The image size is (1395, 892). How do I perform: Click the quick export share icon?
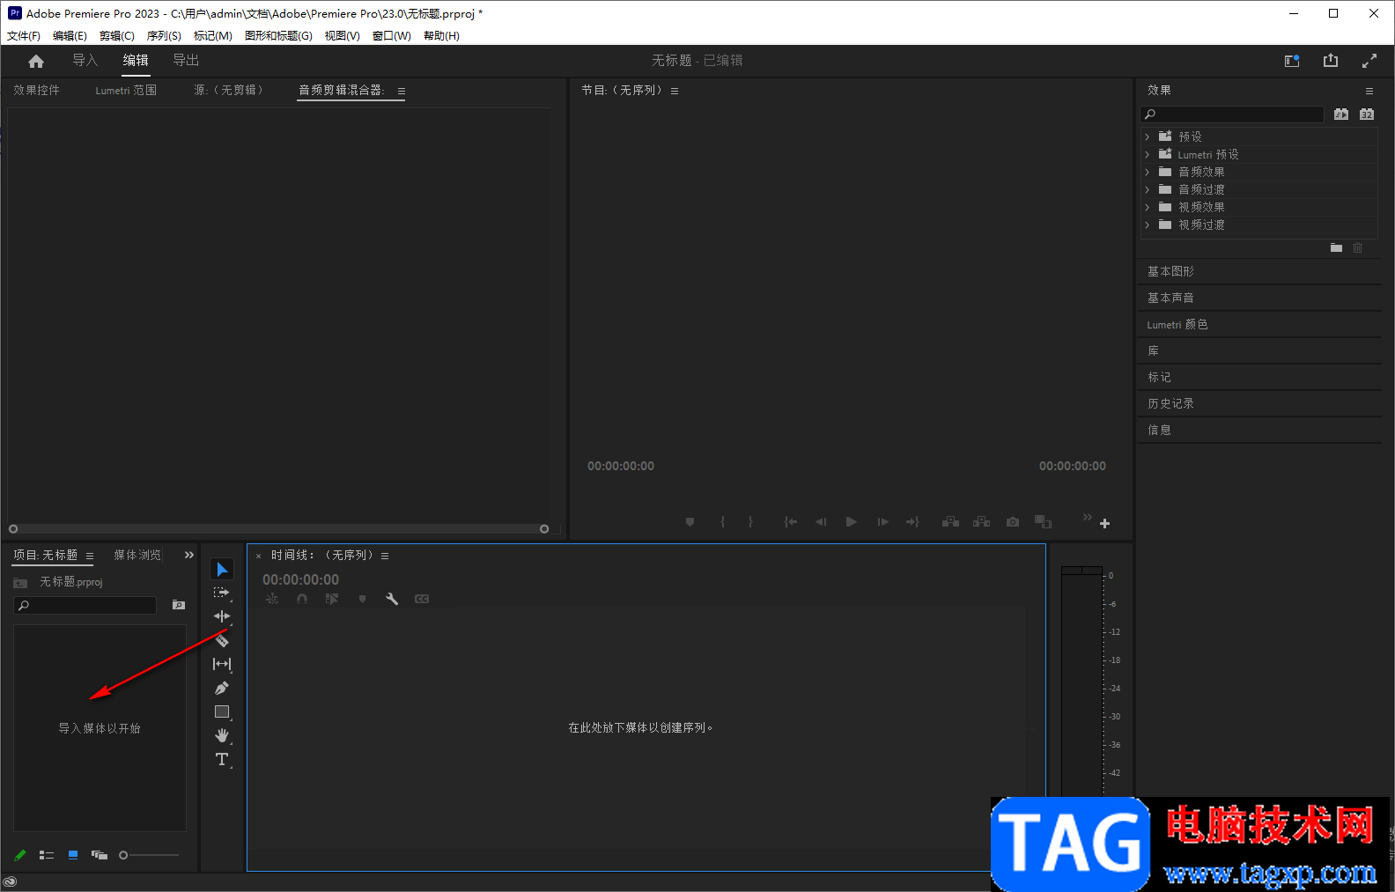tap(1331, 61)
